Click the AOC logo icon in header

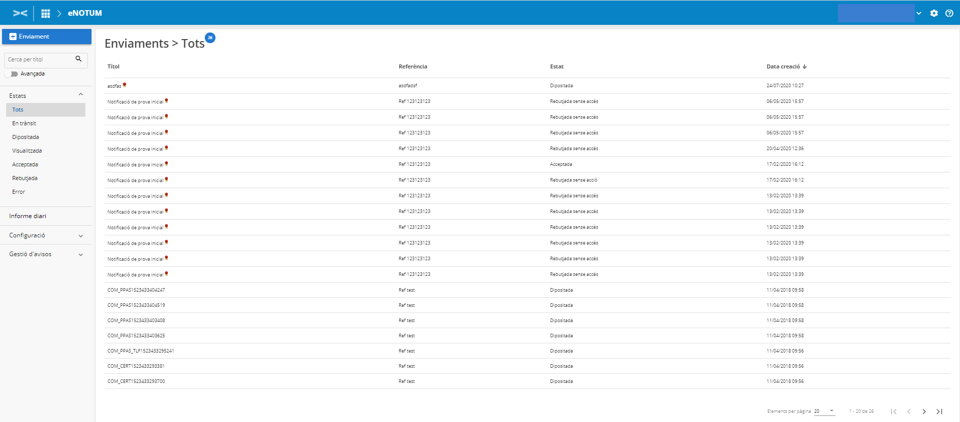point(20,13)
